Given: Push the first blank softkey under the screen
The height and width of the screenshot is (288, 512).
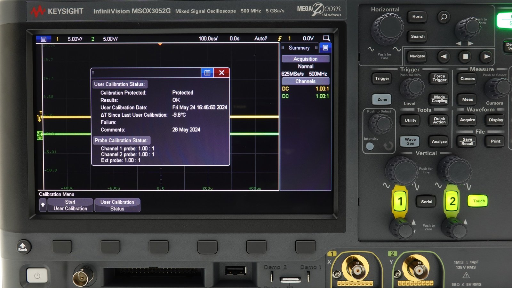Looking at the screenshot, I should (62, 247).
